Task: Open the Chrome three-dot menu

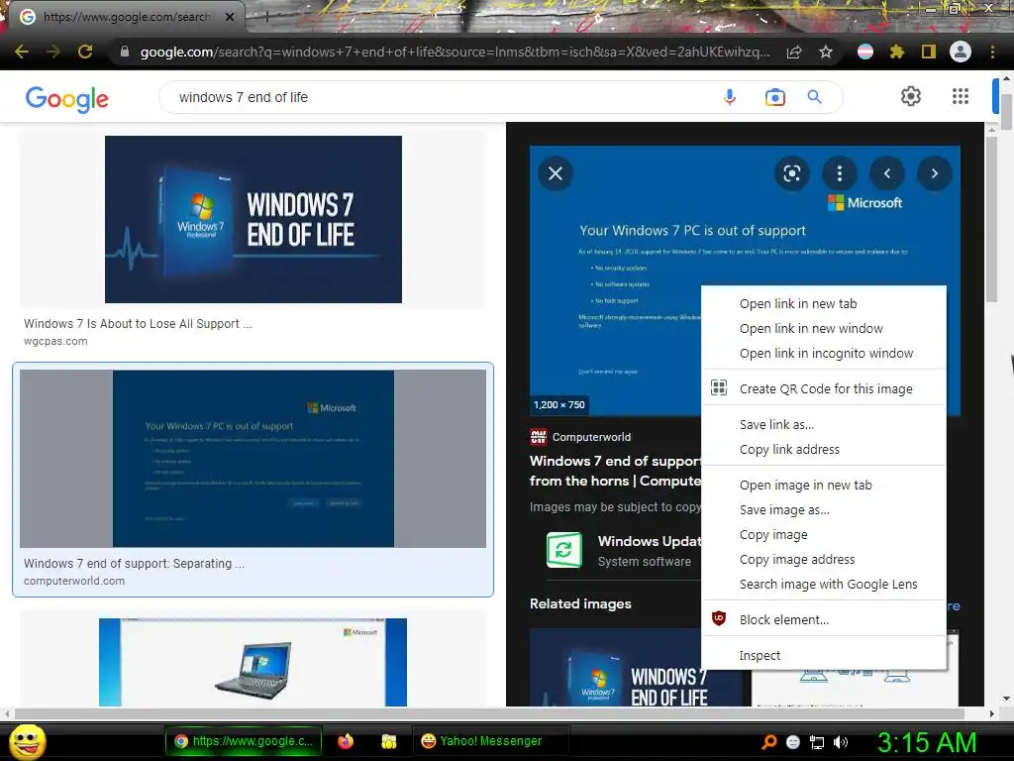Action: pos(992,52)
